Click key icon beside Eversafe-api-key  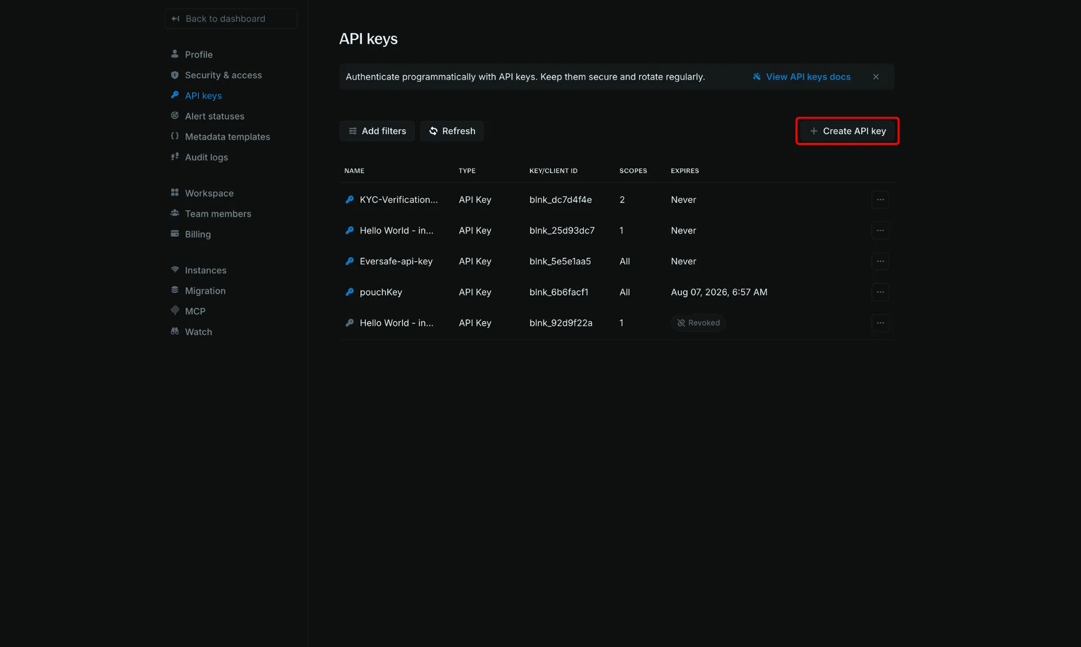tap(349, 261)
